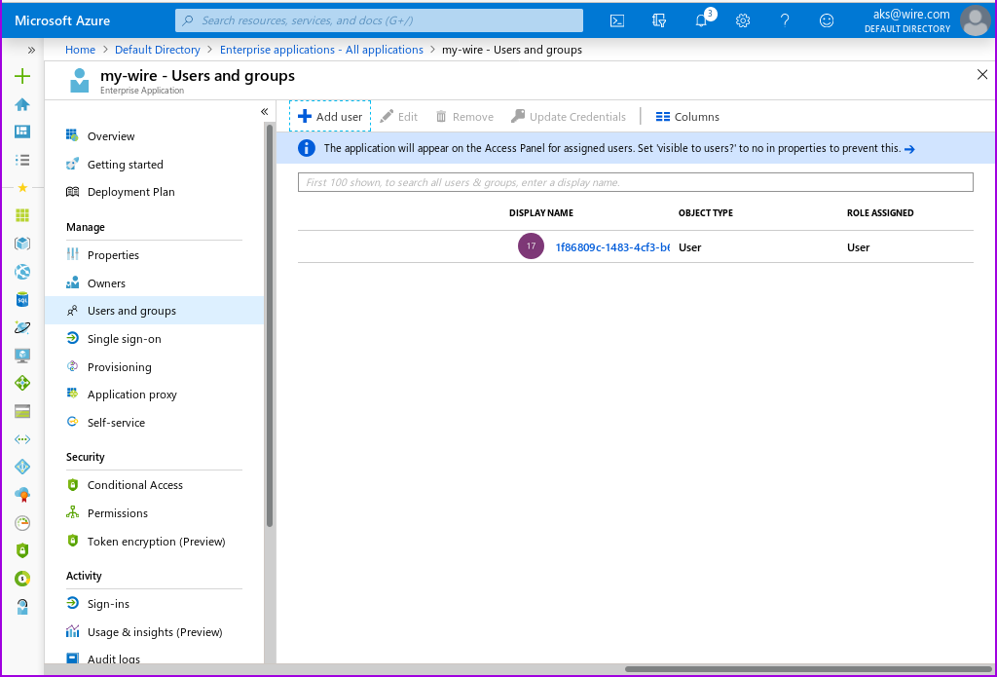
Task: Open Help and support person icon
Action: [22, 606]
